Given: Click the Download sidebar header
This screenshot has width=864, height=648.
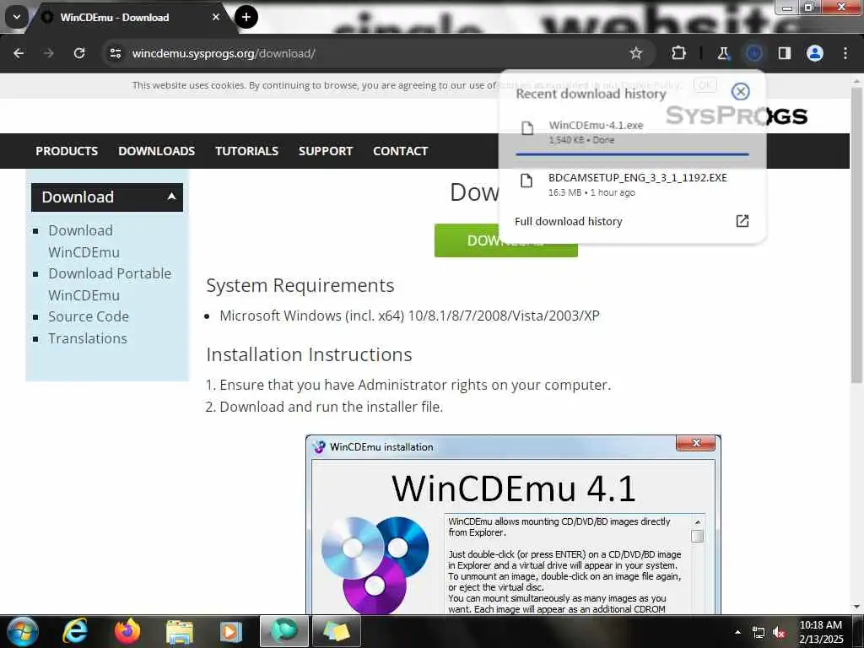Looking at the screenshot, I should (x=107, y=197).
